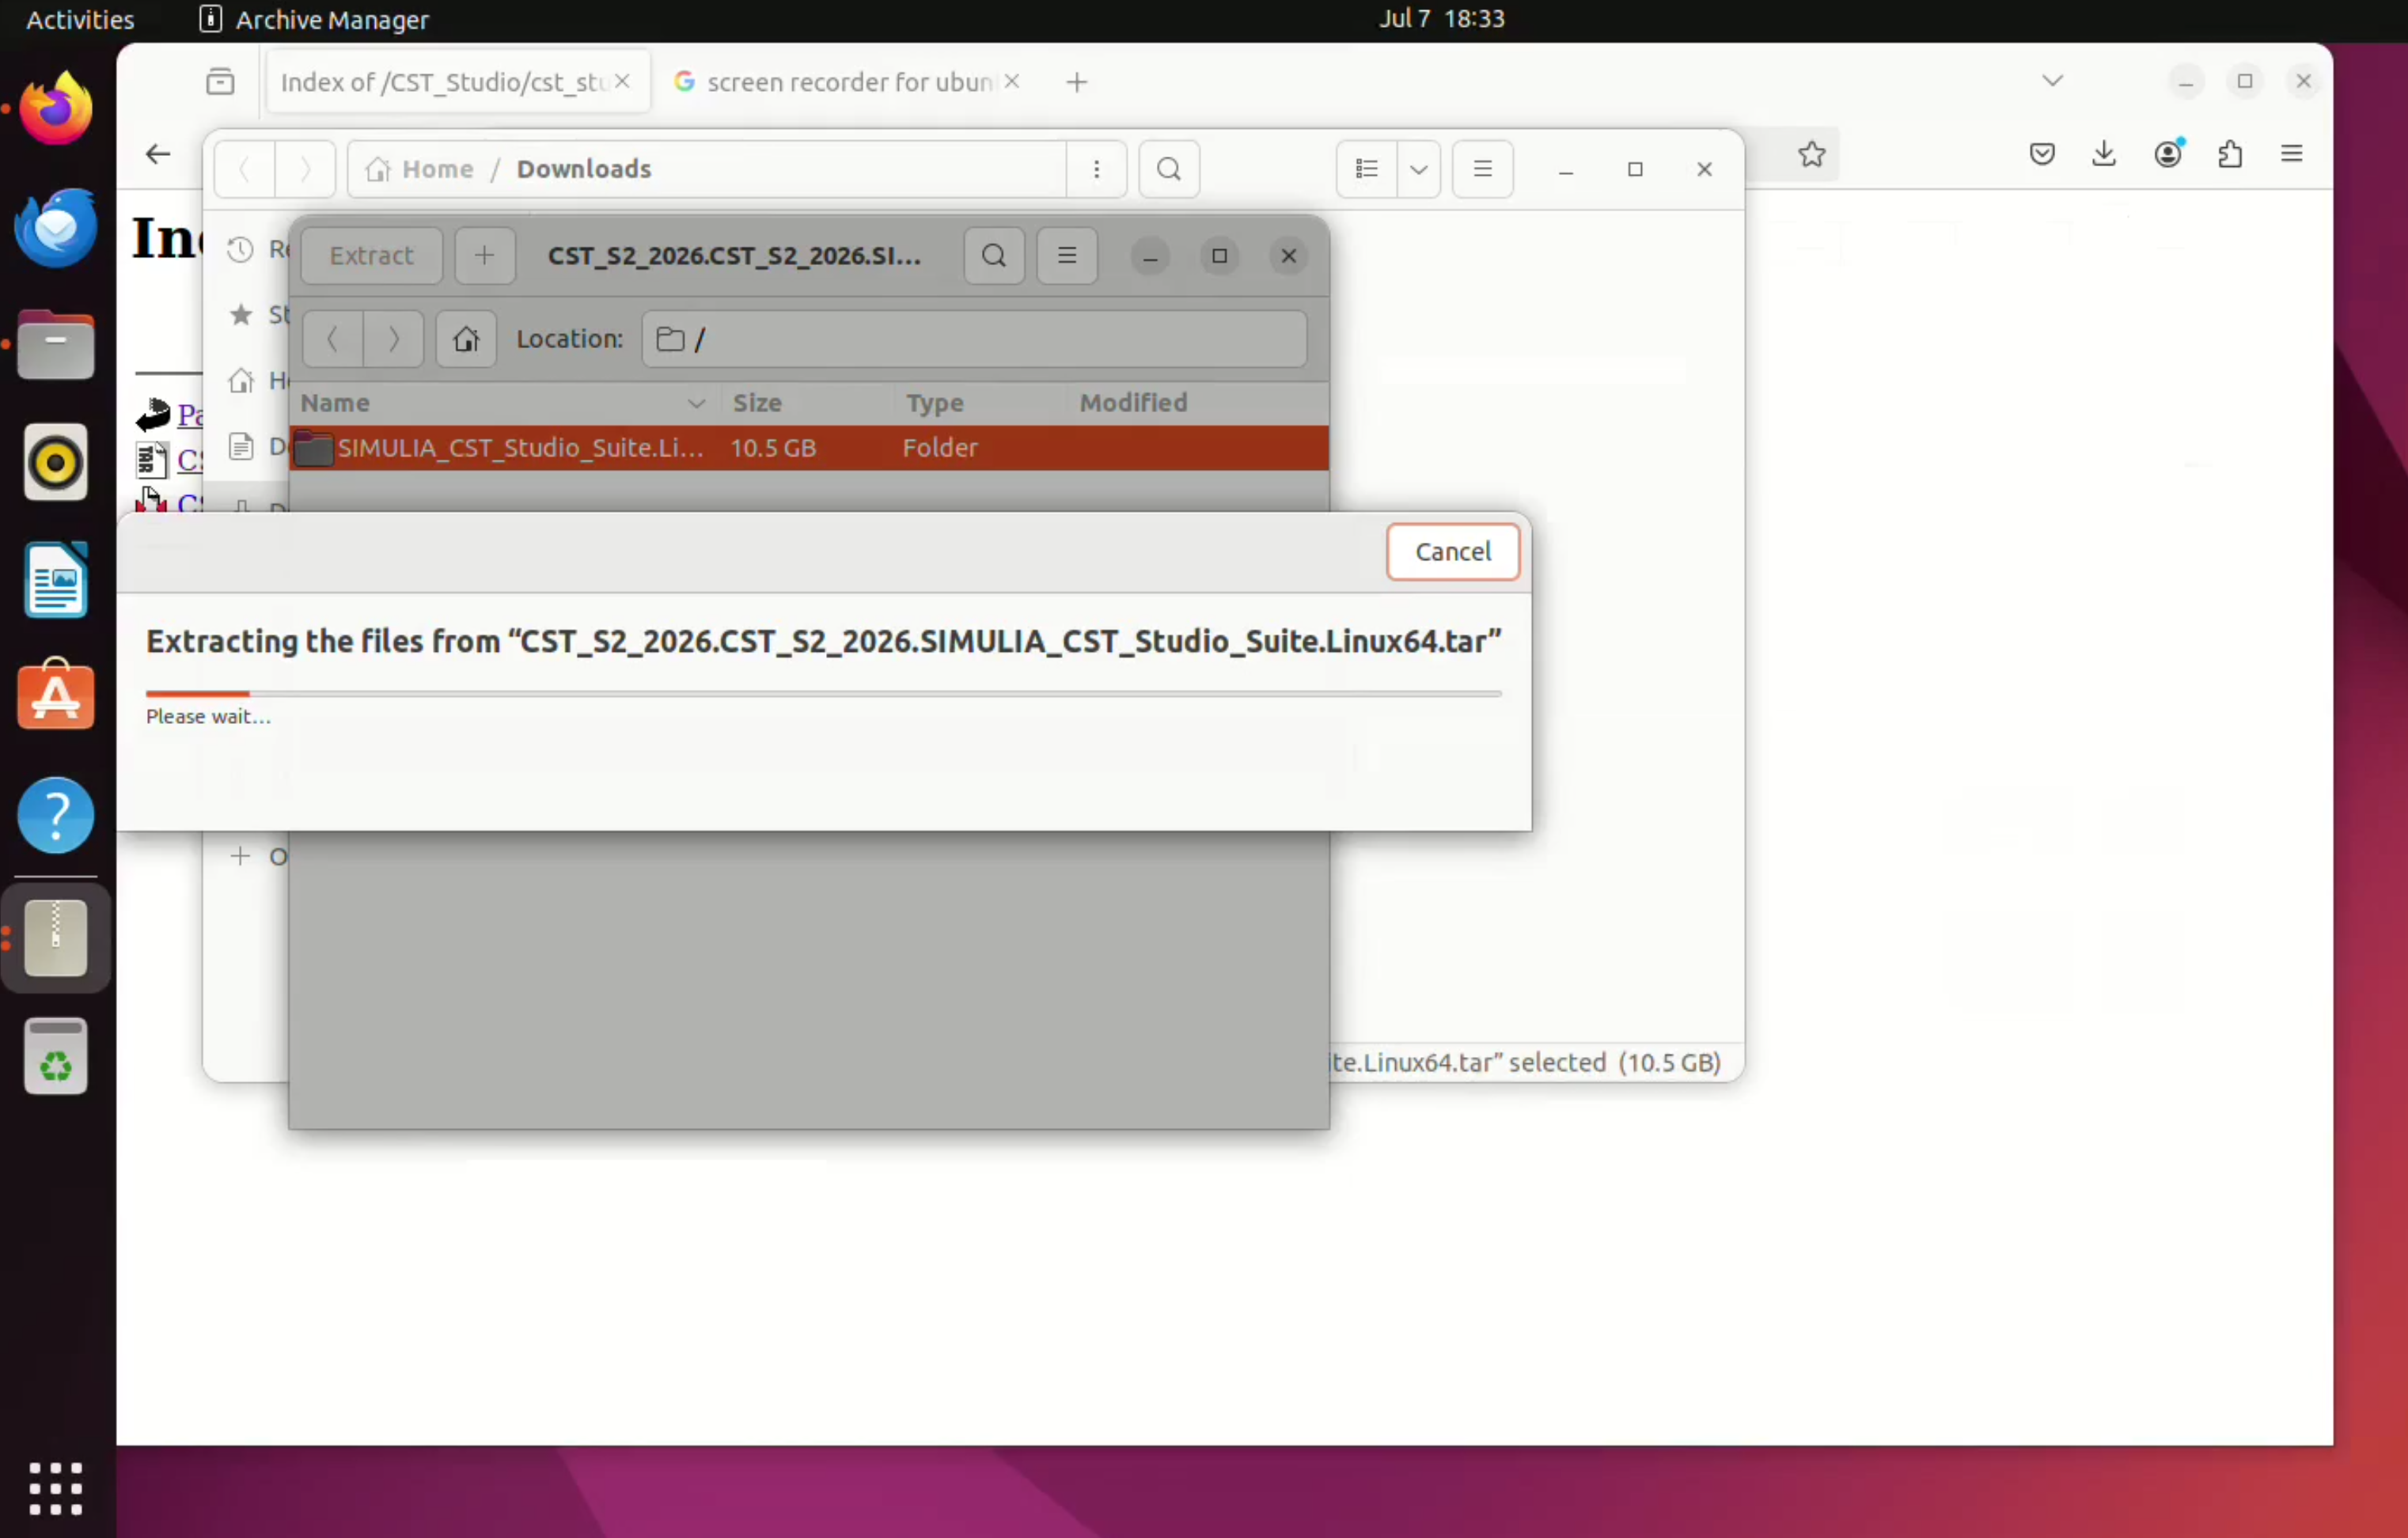The image size is (2408, 1538).
Task: Click the Downloads breadcrumb in Files window
Action: click(584, 169)
